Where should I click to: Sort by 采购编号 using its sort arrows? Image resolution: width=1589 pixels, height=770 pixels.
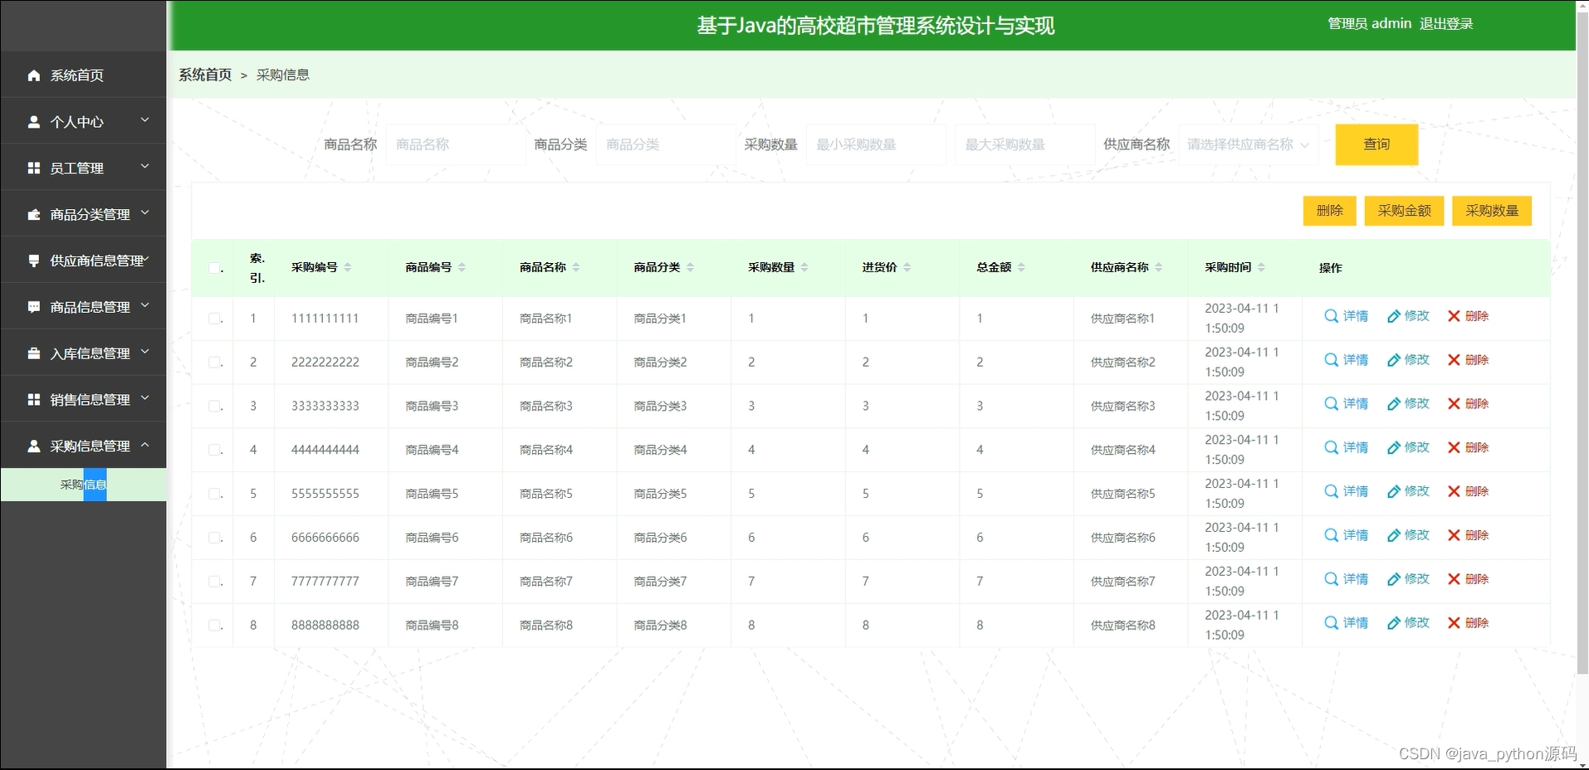pyautogui.click(x=348, y=267)
